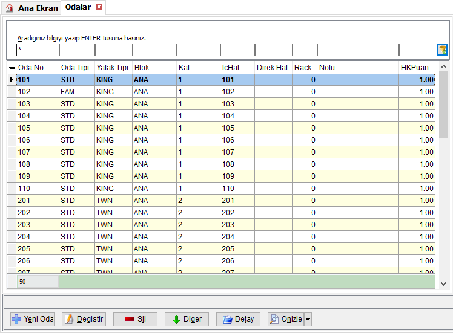
Task: Select room 105 Oda No cell
Action: coord(38,128)
